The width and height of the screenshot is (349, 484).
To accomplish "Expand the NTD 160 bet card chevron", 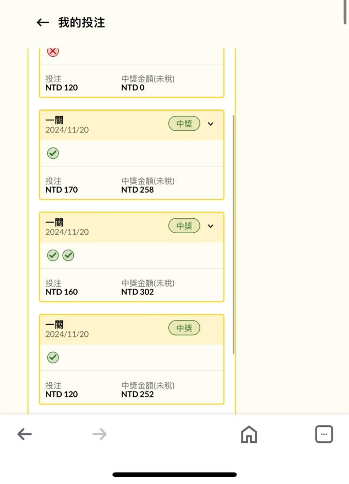I will click(210, 226).
